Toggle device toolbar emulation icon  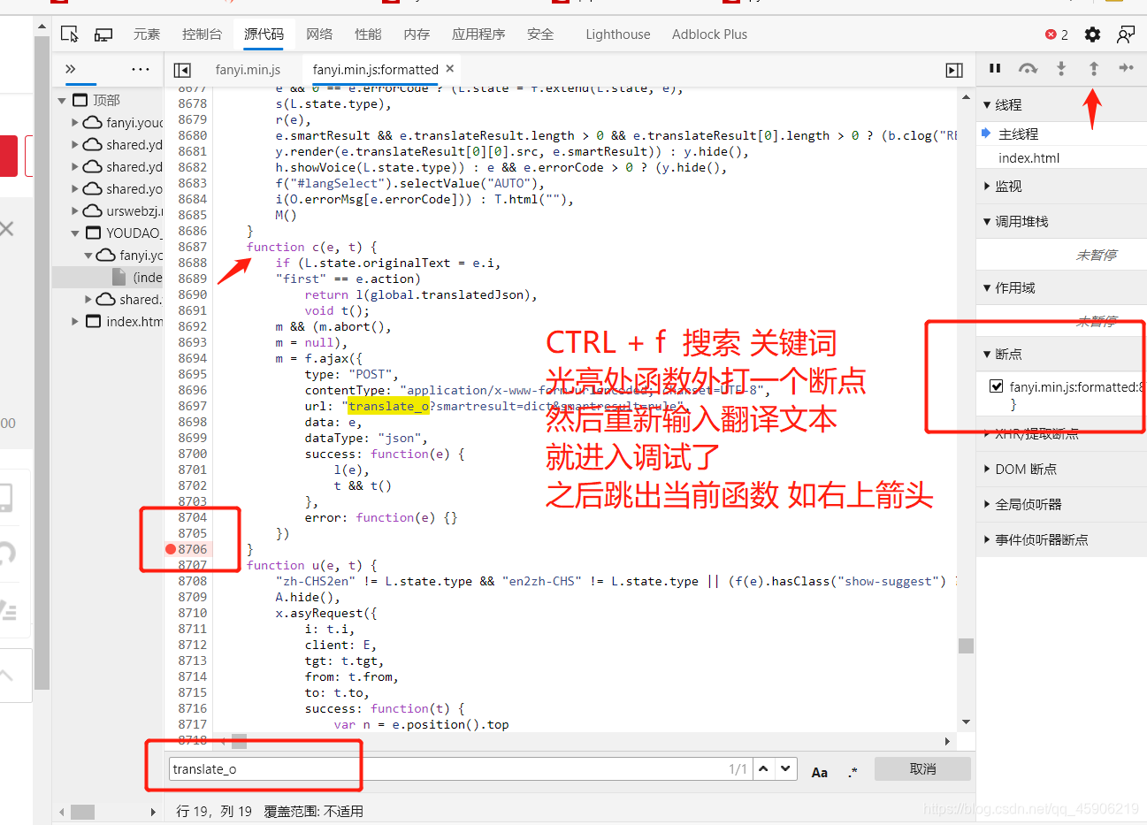(x=103, y=34)
